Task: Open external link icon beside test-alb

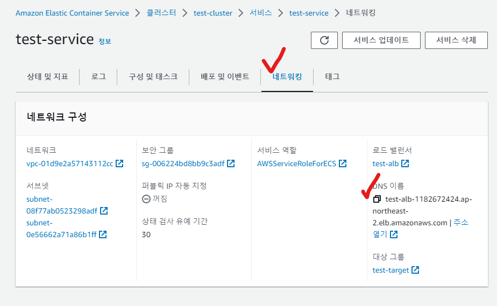Action: [x=405, y=163]
